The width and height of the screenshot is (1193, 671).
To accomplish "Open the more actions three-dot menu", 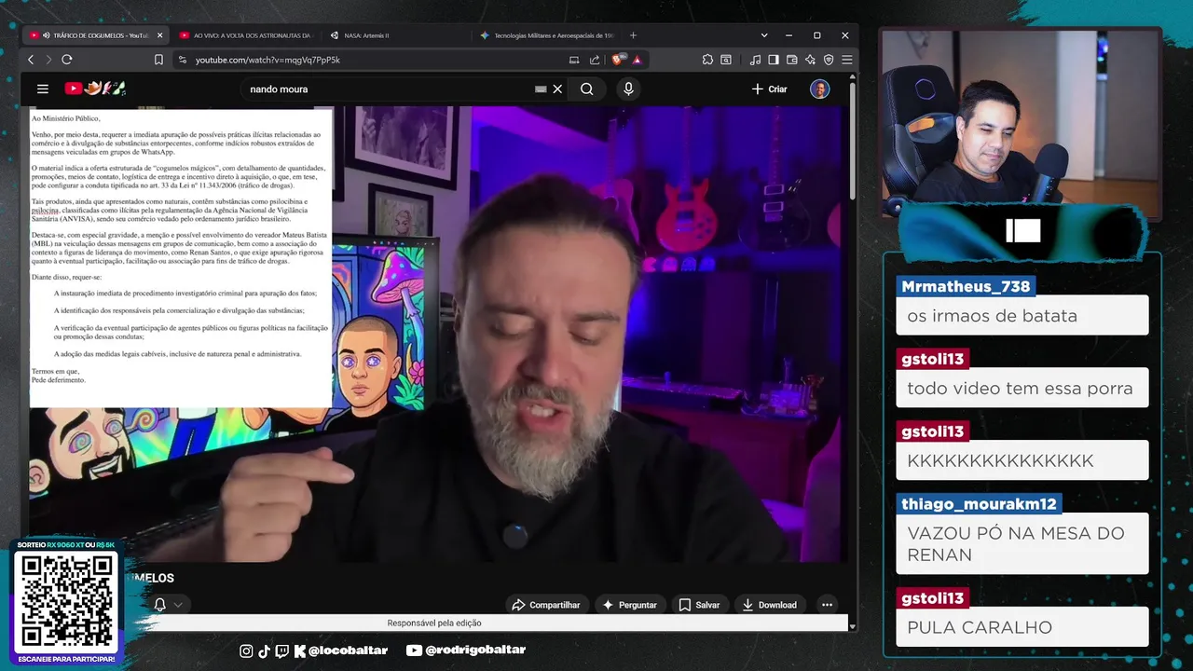I will (x=827, y=605).
